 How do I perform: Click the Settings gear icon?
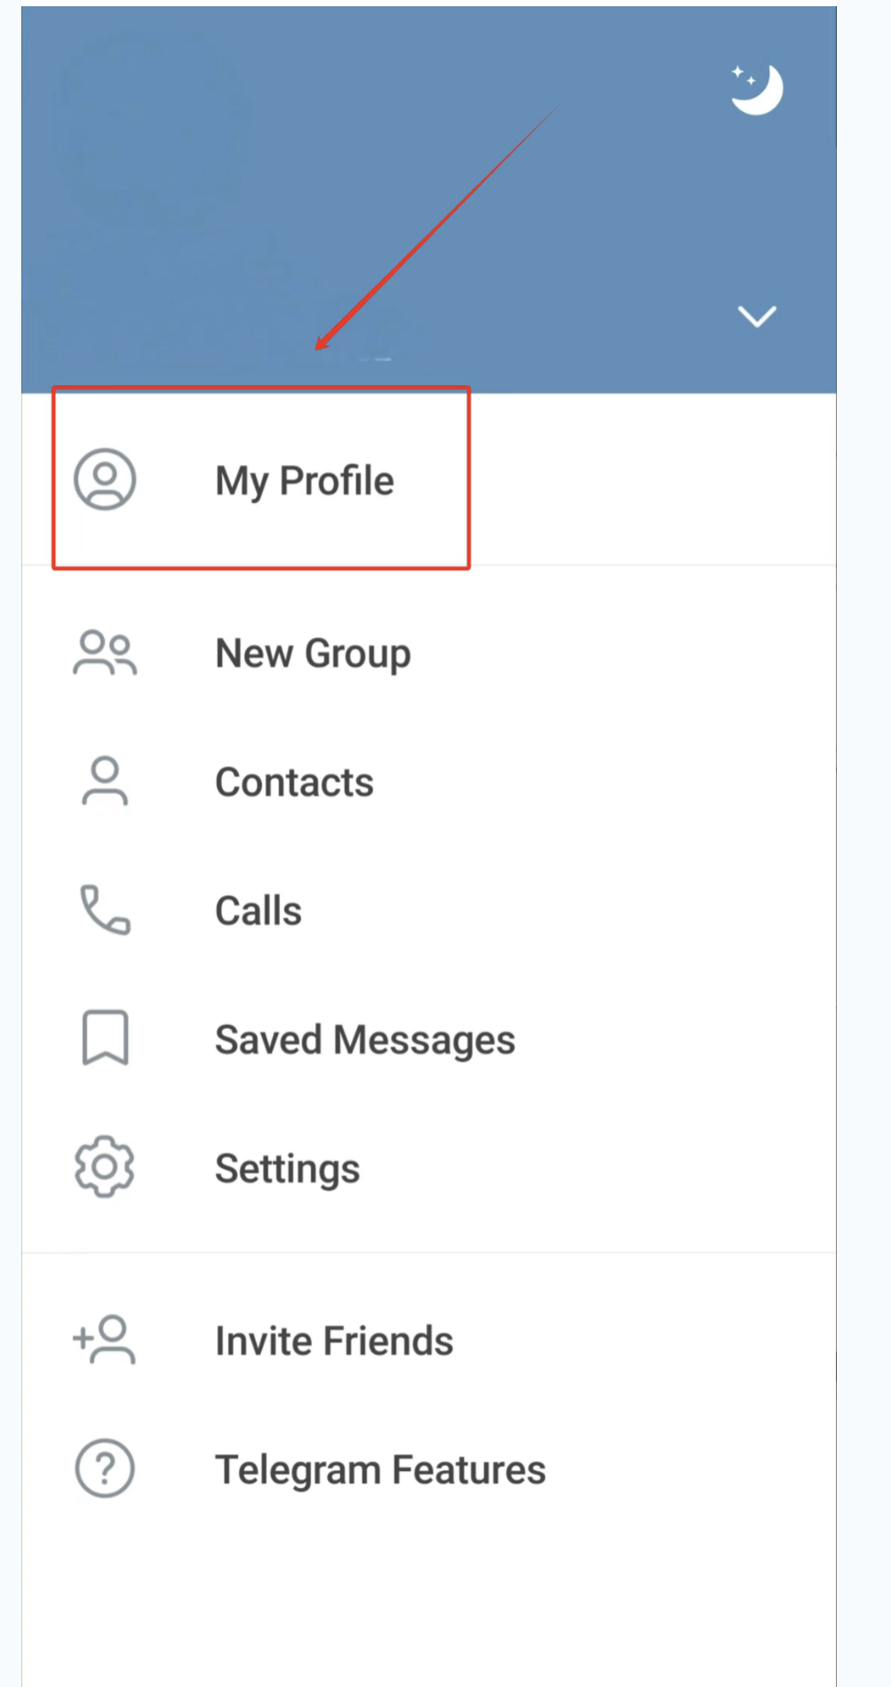(x=105, y=1166)
